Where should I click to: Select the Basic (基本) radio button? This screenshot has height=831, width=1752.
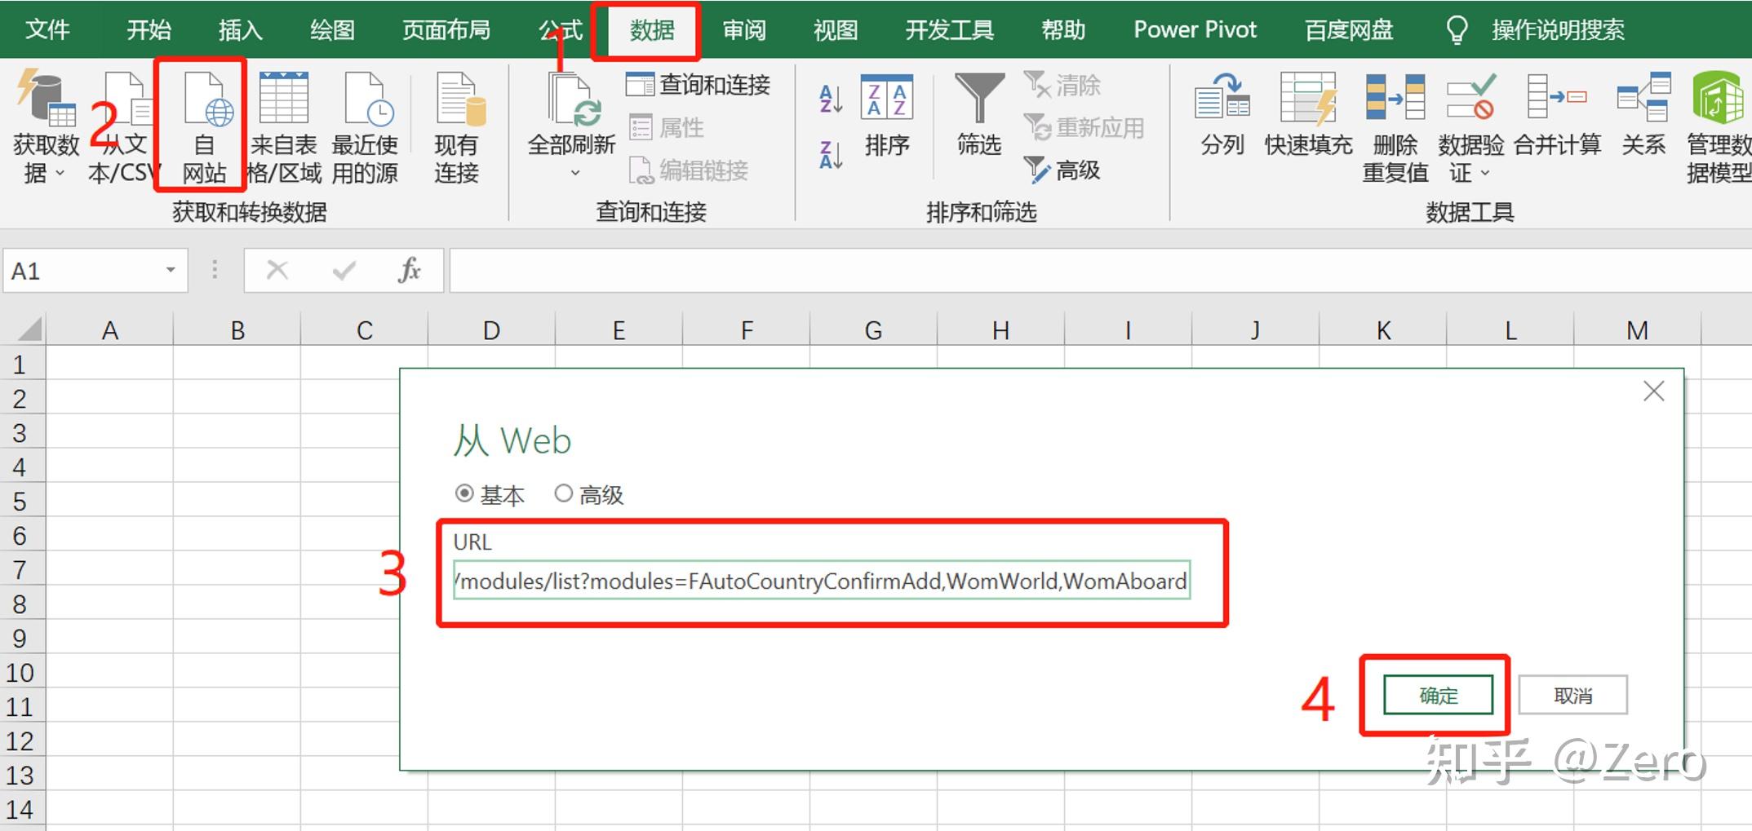(464, 493)
